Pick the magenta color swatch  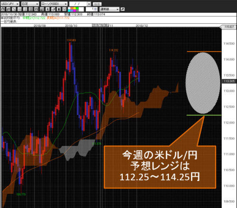pos(74,10)
